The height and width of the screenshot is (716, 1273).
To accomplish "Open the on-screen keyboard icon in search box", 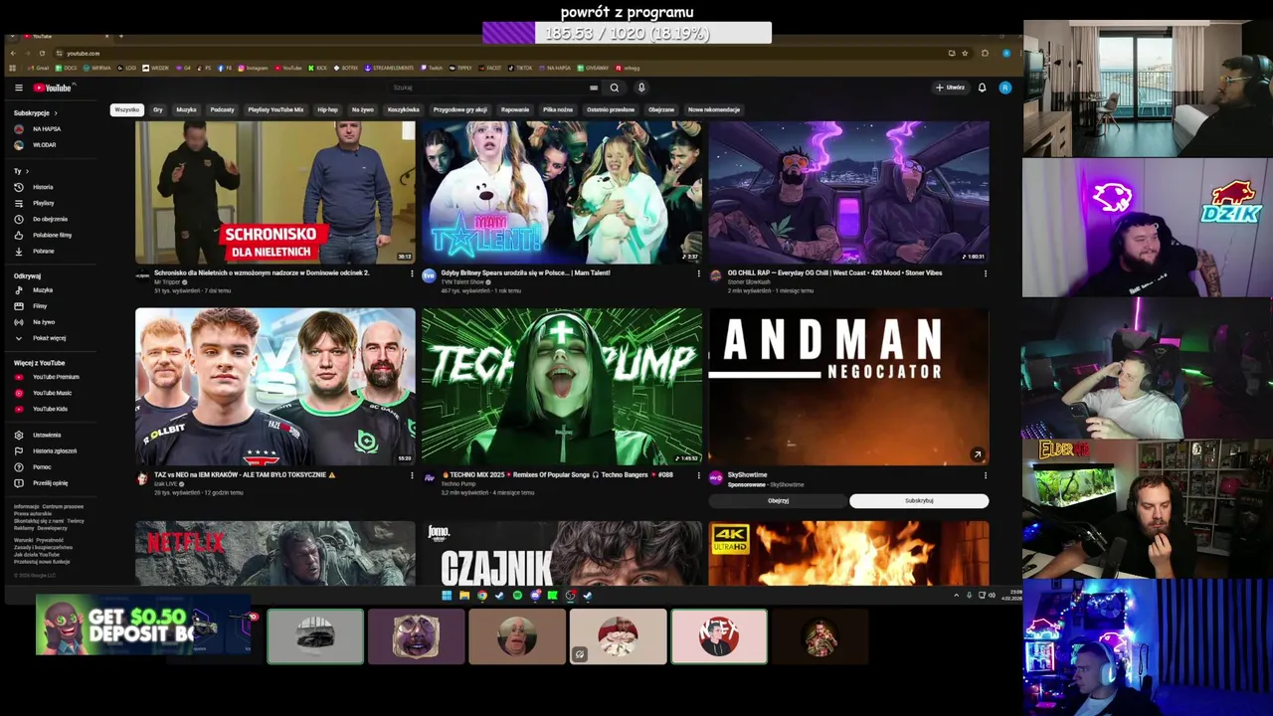I will tap(594, 88).
